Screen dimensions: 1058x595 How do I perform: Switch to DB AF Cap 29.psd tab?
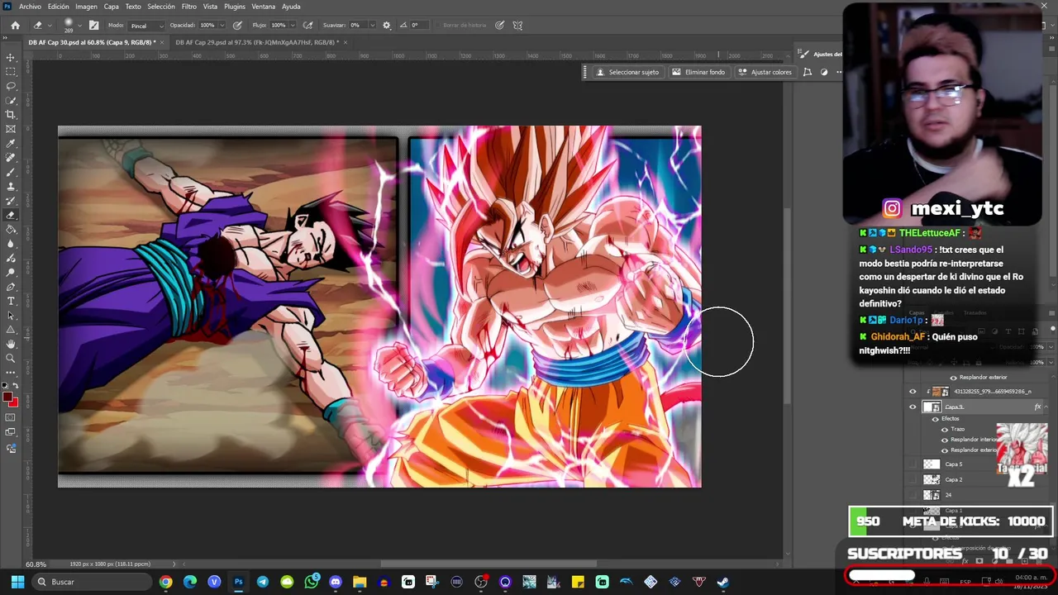pyautogui.click(x=256, y=42)
